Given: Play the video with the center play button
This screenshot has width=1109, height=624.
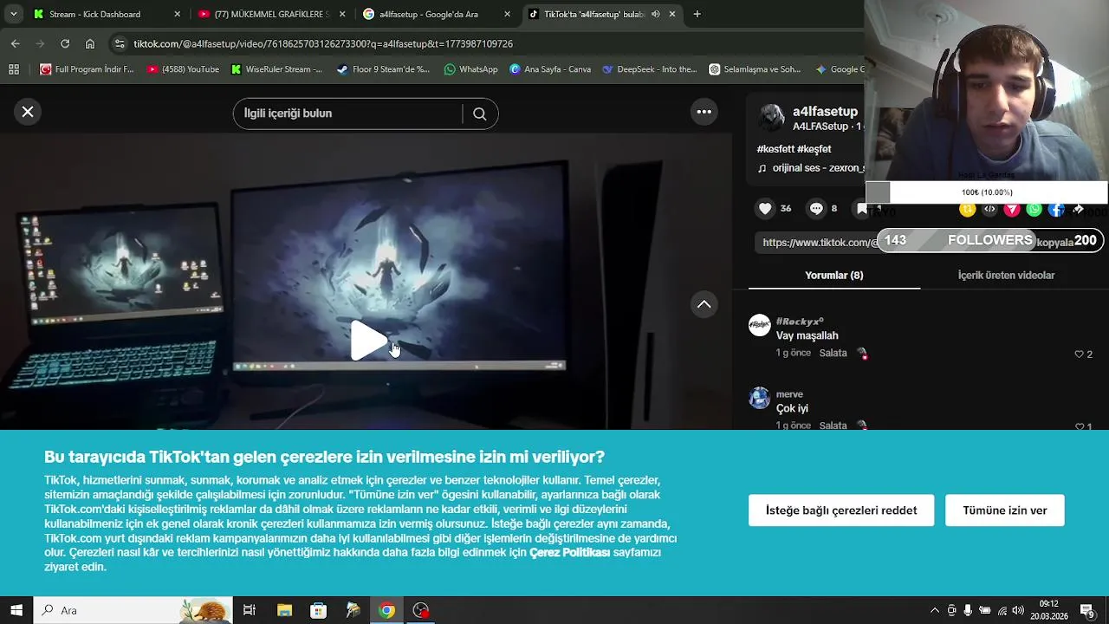Looking at the screenshot, I should point(367,341).
